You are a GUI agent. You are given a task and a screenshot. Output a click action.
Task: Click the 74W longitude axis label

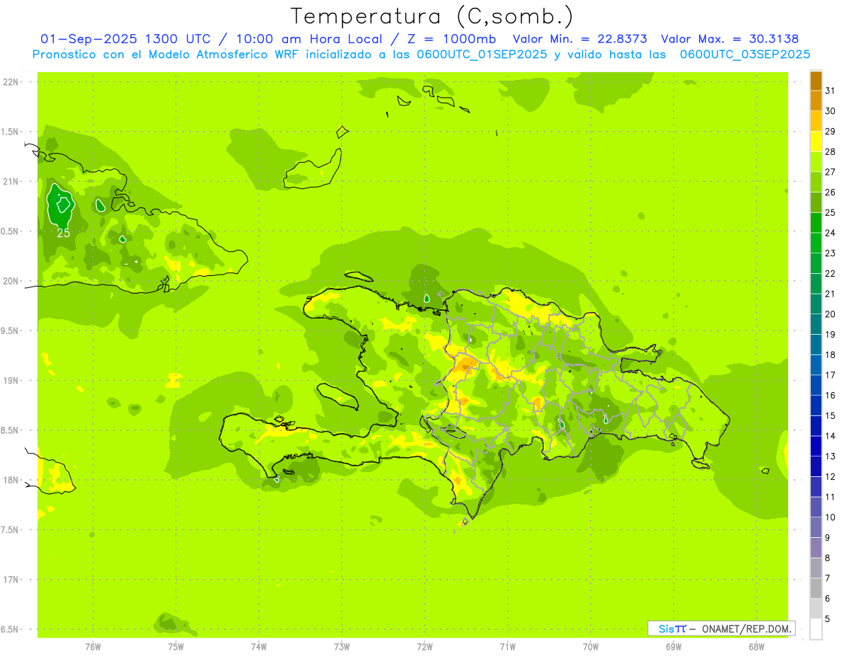tap(259, 646)
